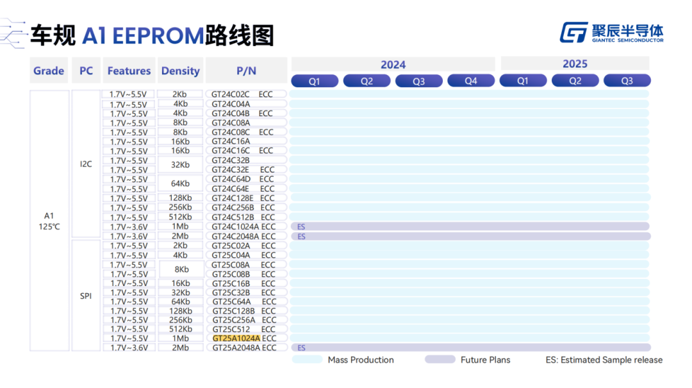Viewport: 692px width, 388px height.
Task: Click the ES marker in GT24C2048A row
Action: 301,237
